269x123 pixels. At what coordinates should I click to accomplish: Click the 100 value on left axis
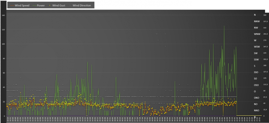coord(3,44)
